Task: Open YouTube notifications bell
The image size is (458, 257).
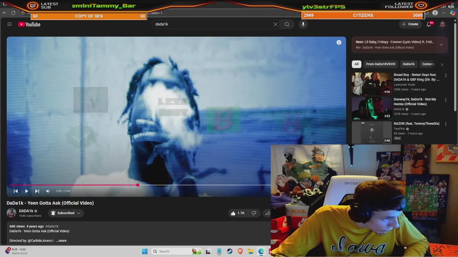Action: click(x=429, y=24)
